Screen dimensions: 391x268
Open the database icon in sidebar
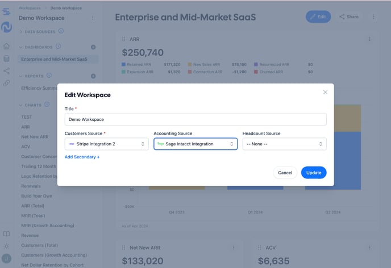[6, 58]
